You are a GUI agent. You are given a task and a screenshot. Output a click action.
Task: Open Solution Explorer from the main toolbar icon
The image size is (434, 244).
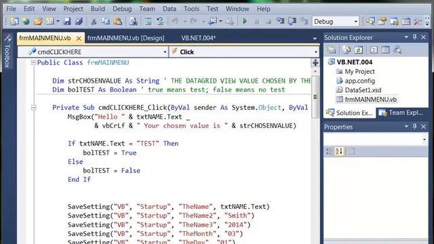(x=370, y=21)
